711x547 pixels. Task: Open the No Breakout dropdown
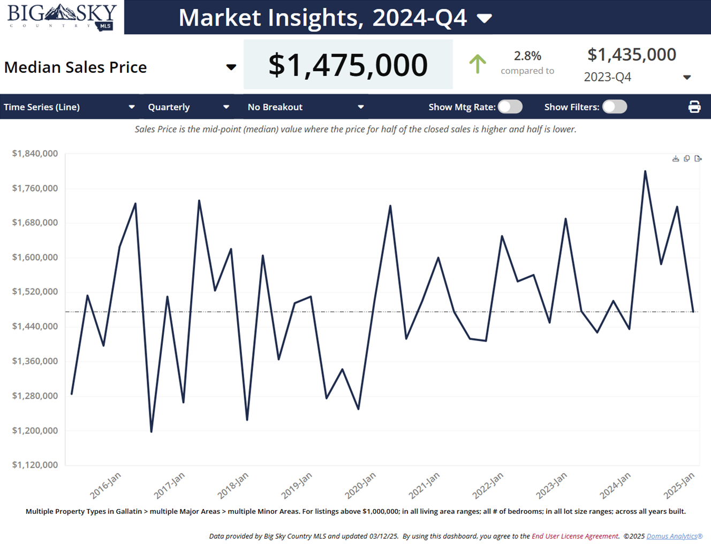(361, 107)
